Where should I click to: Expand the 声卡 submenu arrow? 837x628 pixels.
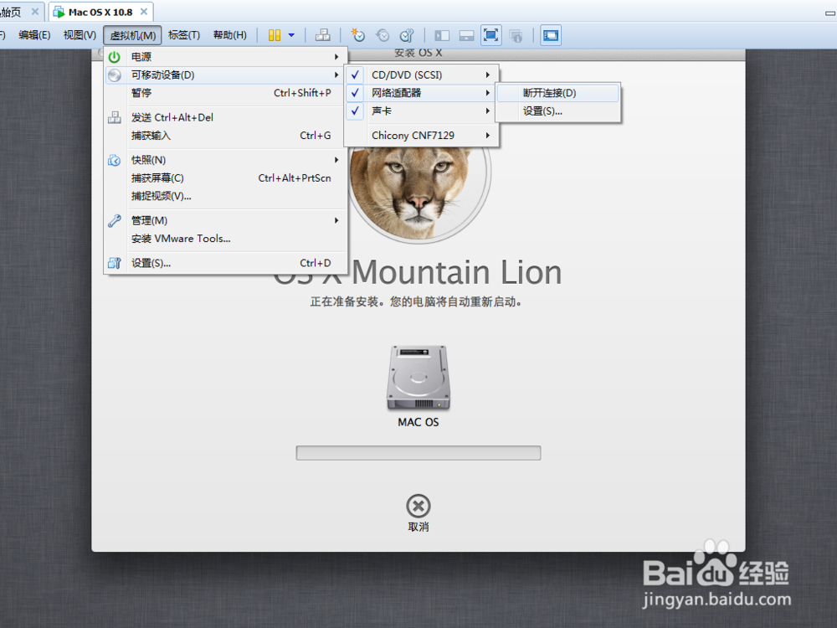pyautogui.click(x=487, y=111)
